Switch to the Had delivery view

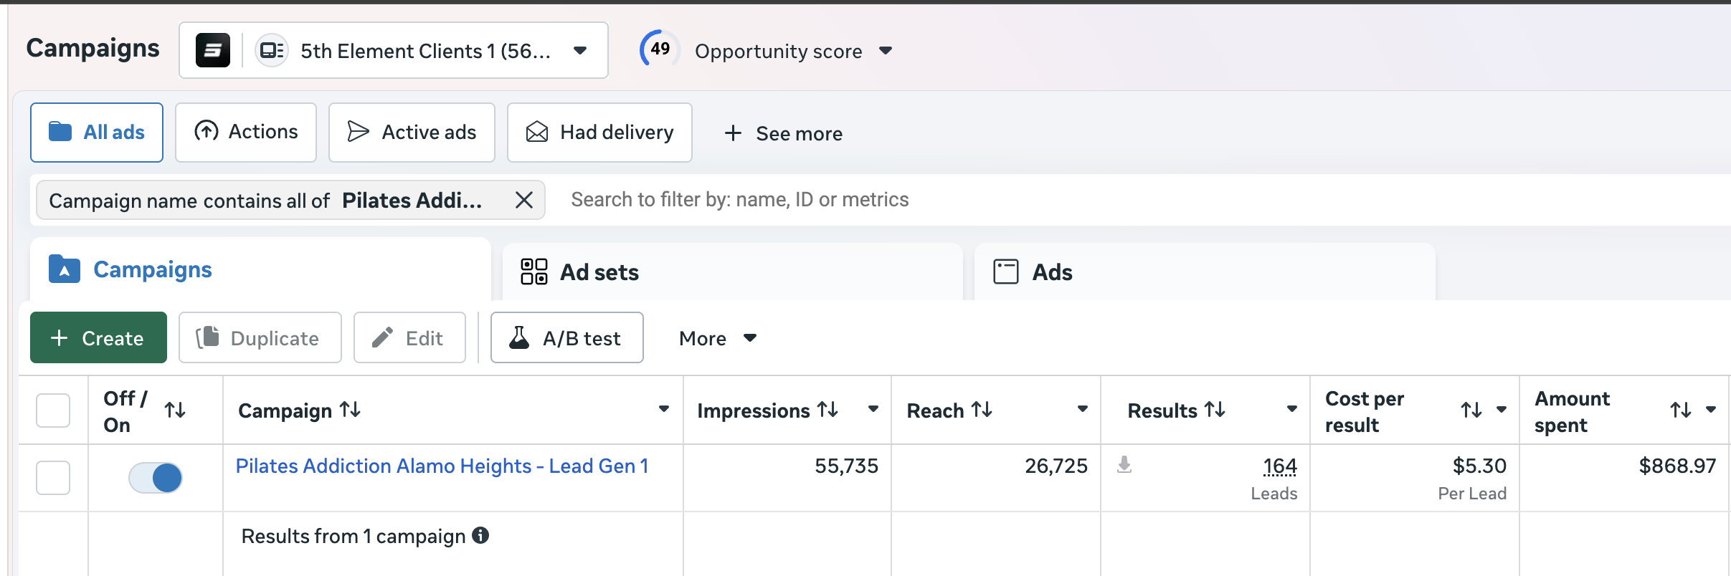[599, 133]
